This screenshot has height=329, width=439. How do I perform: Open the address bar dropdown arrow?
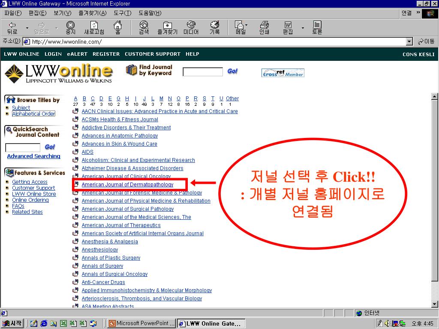pyautogui.click(x=409, y=42)
